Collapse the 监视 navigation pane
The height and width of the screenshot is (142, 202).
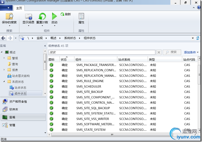pyautogui.click(x=45, y=46)
